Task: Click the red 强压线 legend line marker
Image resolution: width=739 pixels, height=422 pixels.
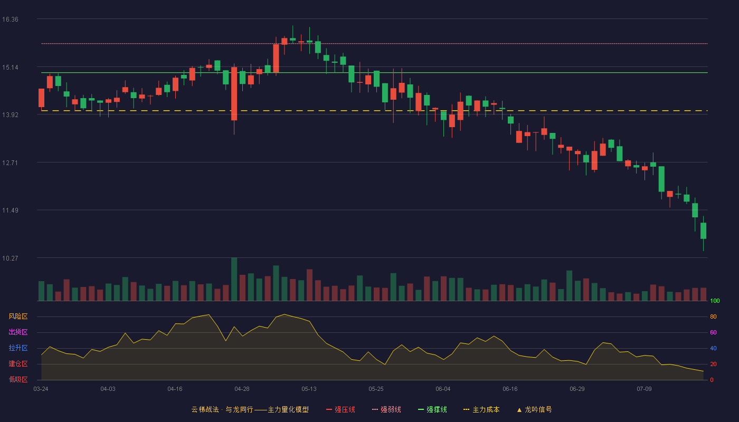Action: (x=329, y=409)
